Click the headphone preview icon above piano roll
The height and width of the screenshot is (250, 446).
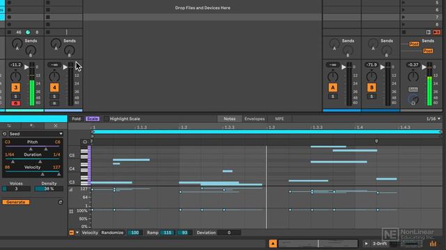point(85,142)
